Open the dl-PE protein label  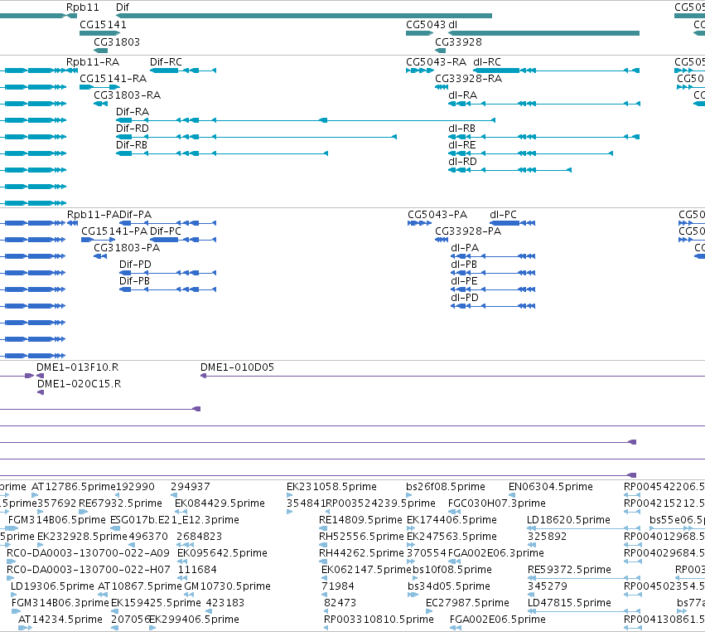pyautogui.click(x=464, y=281)
